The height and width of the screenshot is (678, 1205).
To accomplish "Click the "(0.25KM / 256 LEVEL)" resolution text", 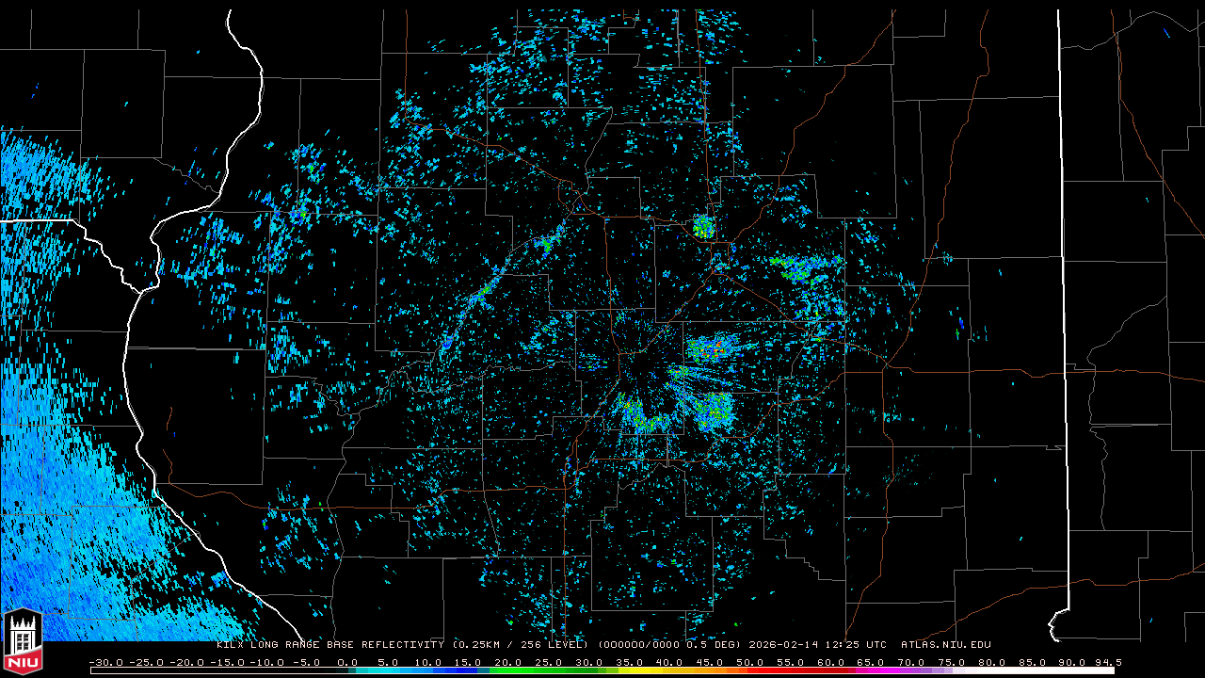I will pyautogui.click(x=521, y=645).
